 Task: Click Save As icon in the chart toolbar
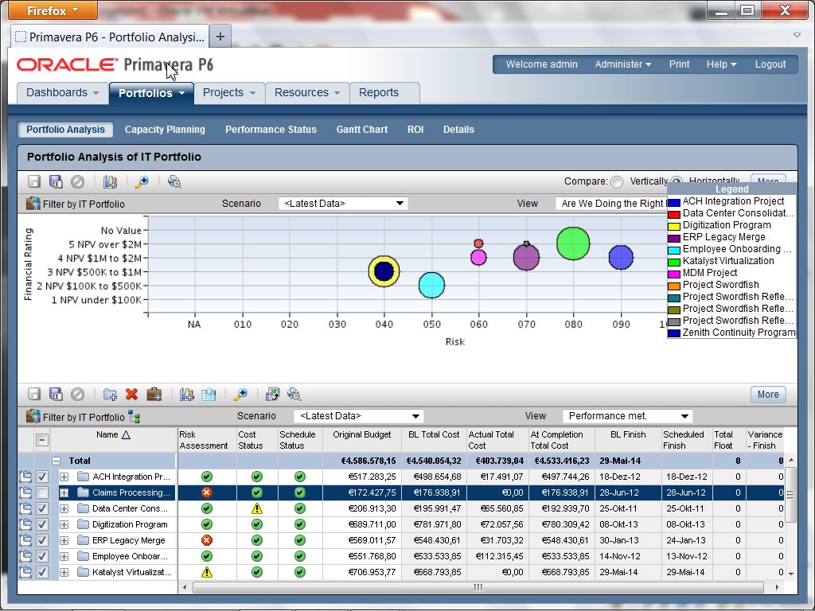pyautogui.click(x=56, y=181)
